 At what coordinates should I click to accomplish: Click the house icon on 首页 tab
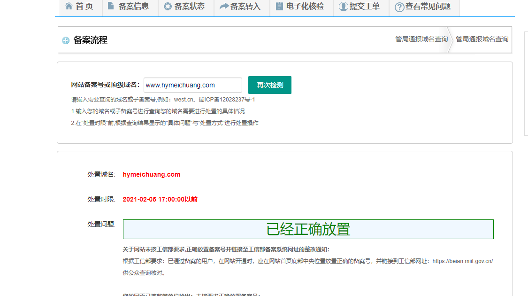69,7
